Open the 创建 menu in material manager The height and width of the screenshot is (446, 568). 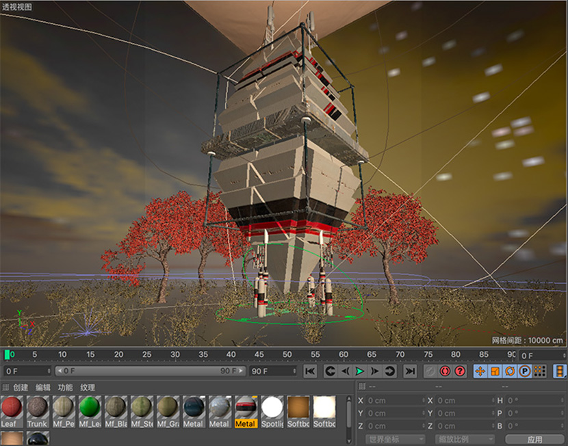21,387
